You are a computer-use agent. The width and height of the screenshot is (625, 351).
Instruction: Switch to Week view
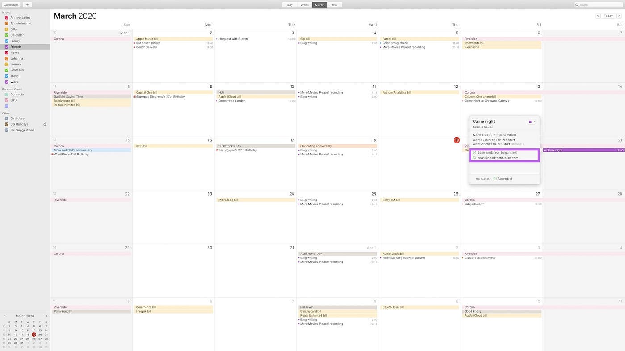[304, 4]
